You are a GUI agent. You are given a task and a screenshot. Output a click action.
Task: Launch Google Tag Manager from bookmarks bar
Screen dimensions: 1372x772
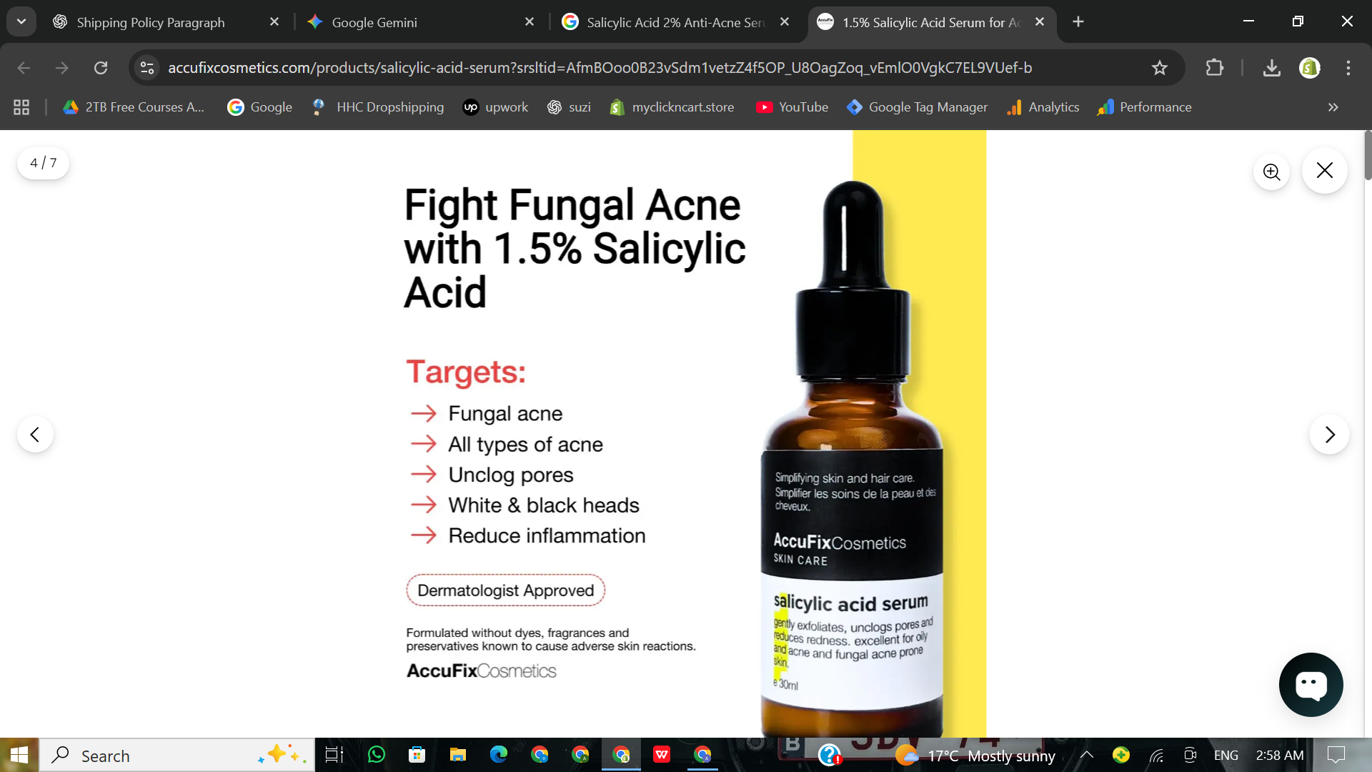(917, 107)
